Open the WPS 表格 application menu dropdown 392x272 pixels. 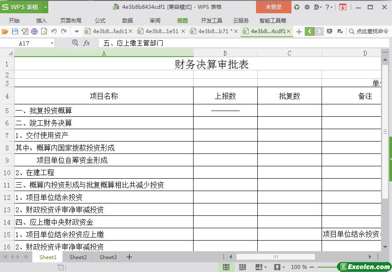[x=45, y=7]
